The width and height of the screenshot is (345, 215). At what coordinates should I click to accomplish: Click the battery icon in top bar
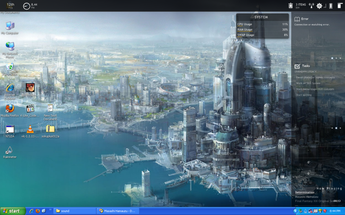331,6
